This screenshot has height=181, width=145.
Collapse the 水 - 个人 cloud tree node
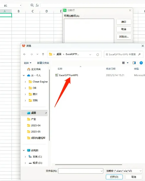(24, 75)
